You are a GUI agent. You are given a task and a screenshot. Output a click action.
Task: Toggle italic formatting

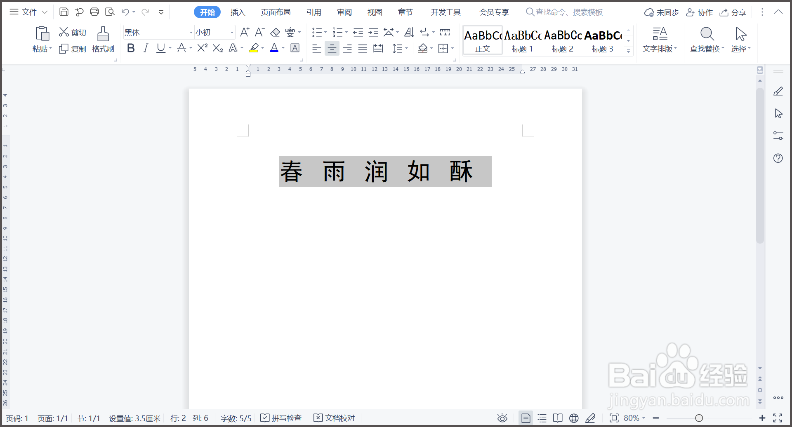[x=146, y=48]
